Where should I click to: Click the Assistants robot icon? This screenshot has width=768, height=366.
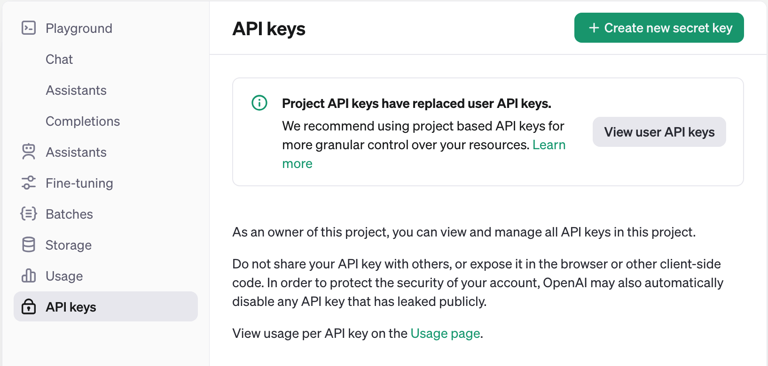click(29, 152)
